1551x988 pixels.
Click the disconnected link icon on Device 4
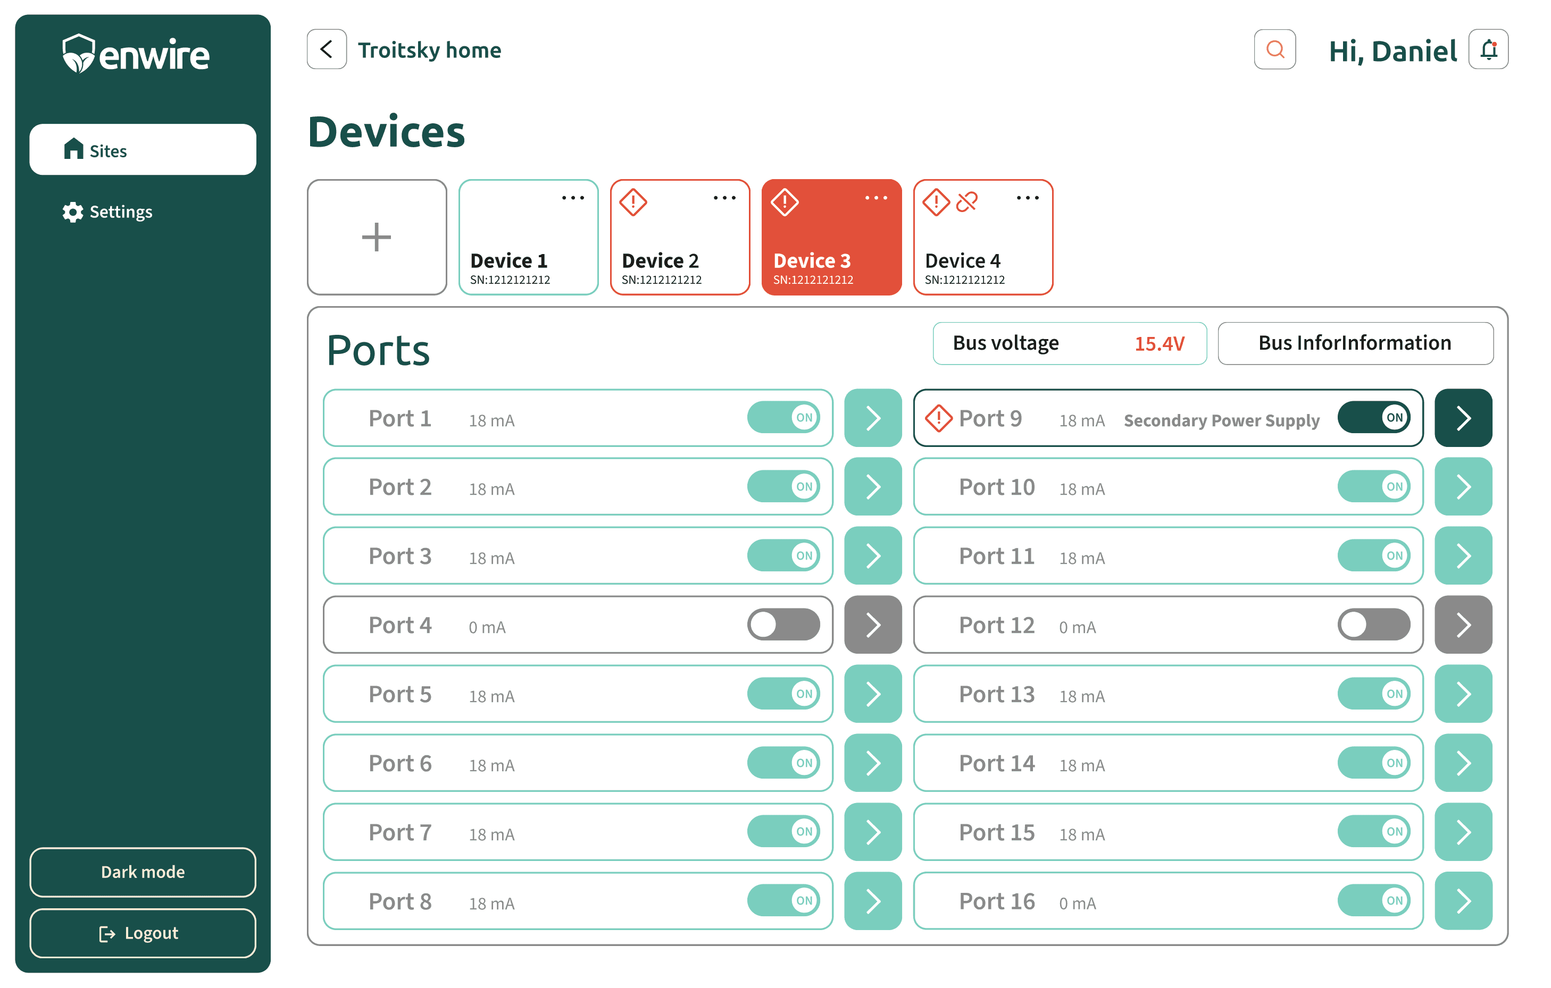click(x=966, y=201)
